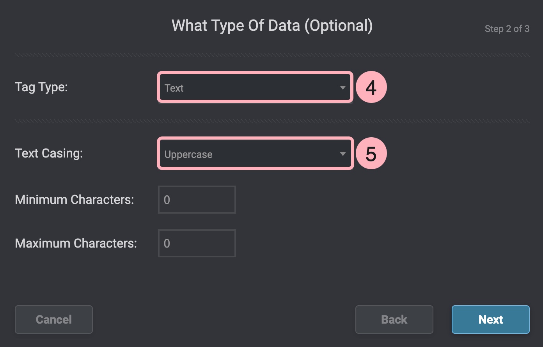543x347 pixels.
Task: Click the '0' value in Maximum Characters
Action: pyautogui.click(x=167, y=243)
